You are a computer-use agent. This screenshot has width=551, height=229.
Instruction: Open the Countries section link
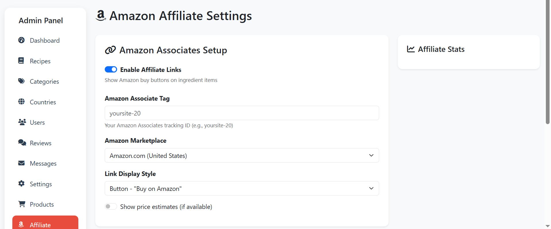(x=43, y=102)
